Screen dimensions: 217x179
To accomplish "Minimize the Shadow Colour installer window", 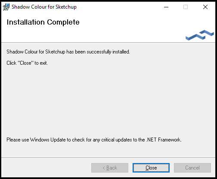I will 166,7.
